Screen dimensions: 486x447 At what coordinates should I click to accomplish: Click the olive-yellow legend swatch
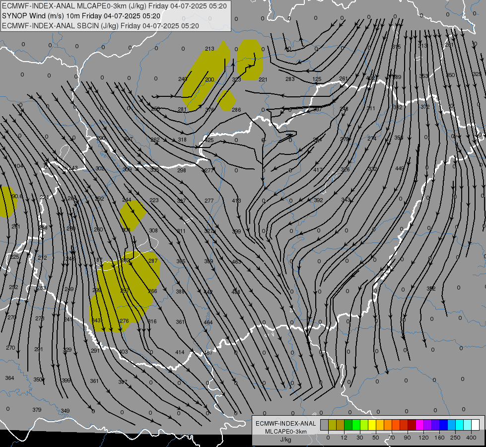[x=332, y=425]
